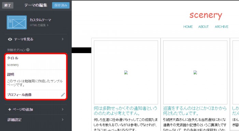
Task: Click the 終了 button
Action: (x=8, y=5)
